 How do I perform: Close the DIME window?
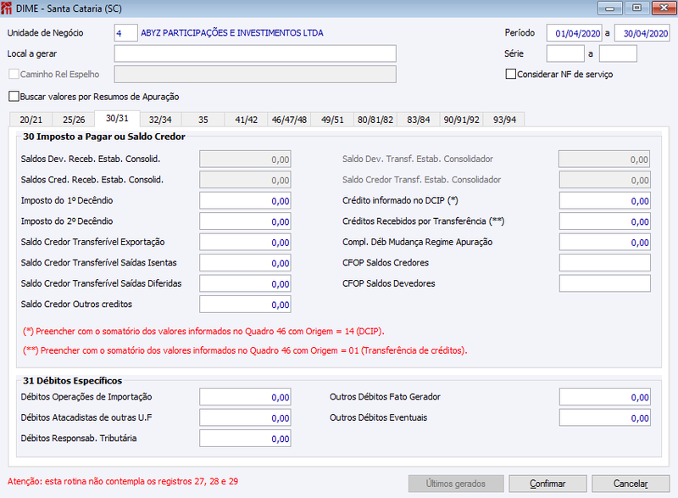[x=664, y=8]
